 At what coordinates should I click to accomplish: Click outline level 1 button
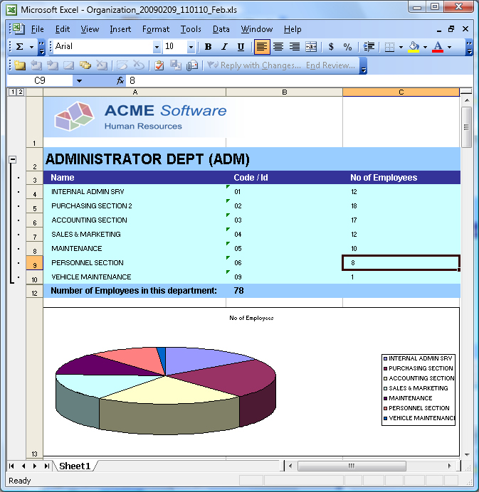12,92
